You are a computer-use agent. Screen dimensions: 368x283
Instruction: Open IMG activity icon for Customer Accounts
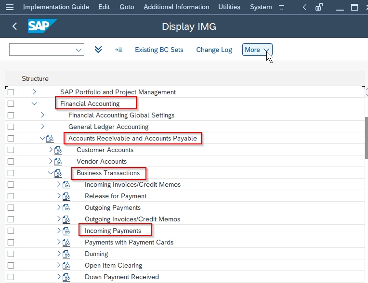(58, 150)
